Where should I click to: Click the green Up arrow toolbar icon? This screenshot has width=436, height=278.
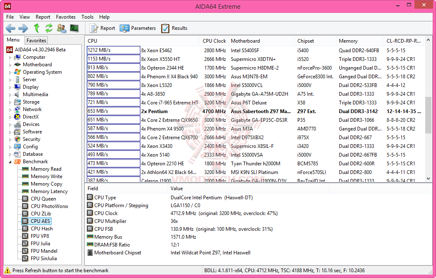37,28
